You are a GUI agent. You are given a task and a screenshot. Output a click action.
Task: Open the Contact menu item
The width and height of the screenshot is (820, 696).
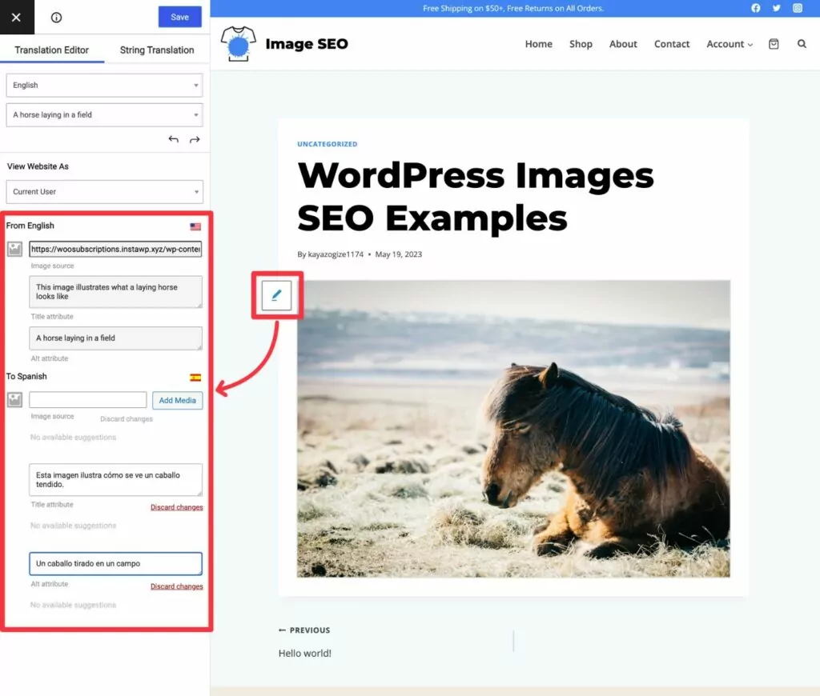point(672,44)
